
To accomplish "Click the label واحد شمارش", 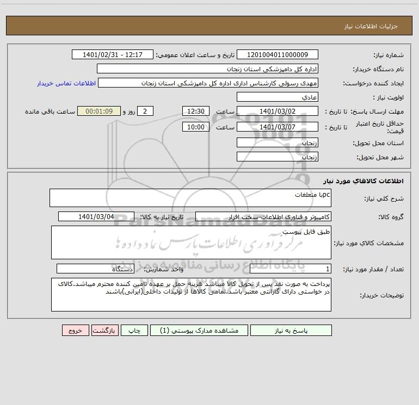I will (164, 270).
